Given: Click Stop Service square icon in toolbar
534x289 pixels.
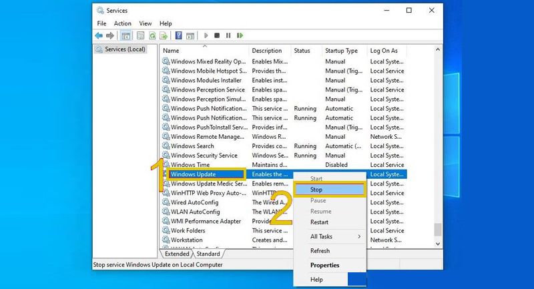Looking at the screenshot, I should [x=217, y=35].
